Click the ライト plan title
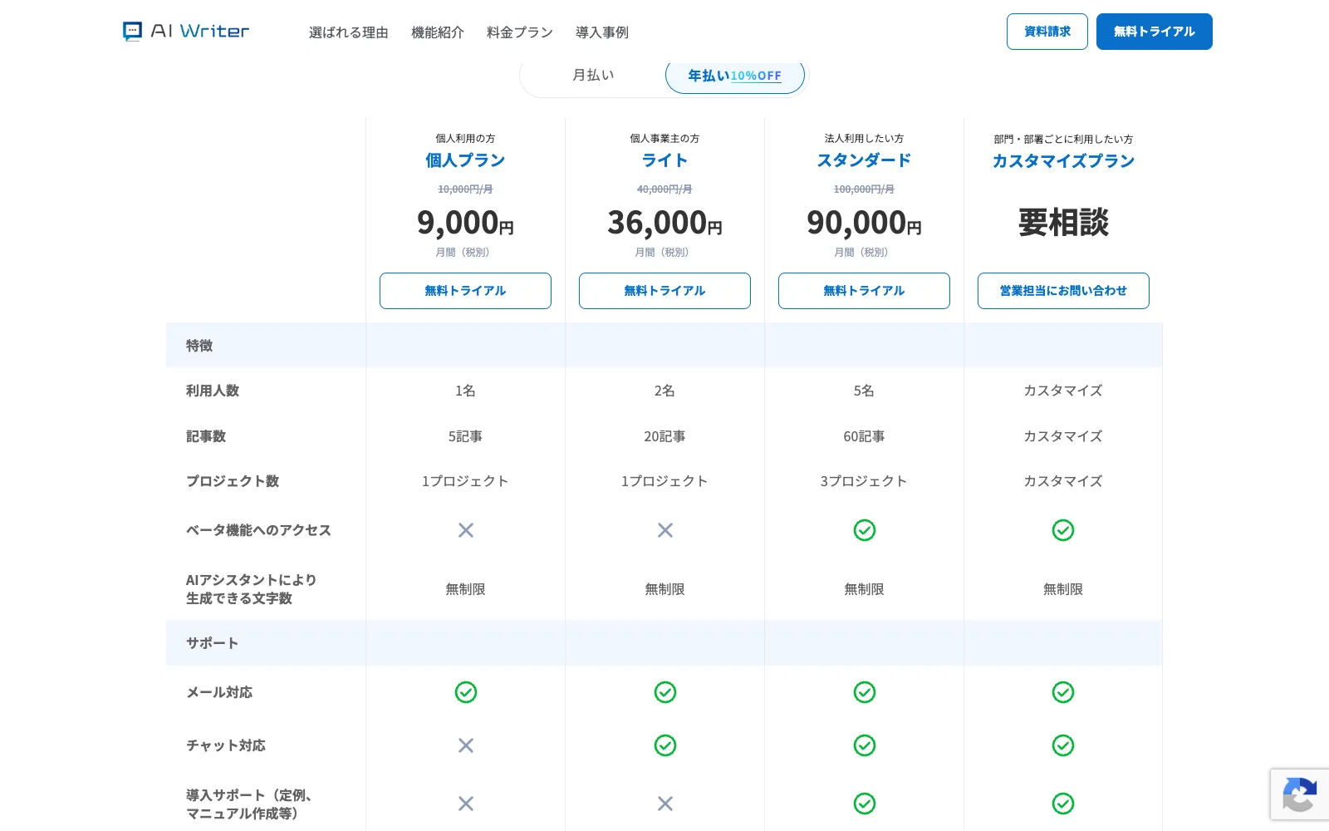 665,160
